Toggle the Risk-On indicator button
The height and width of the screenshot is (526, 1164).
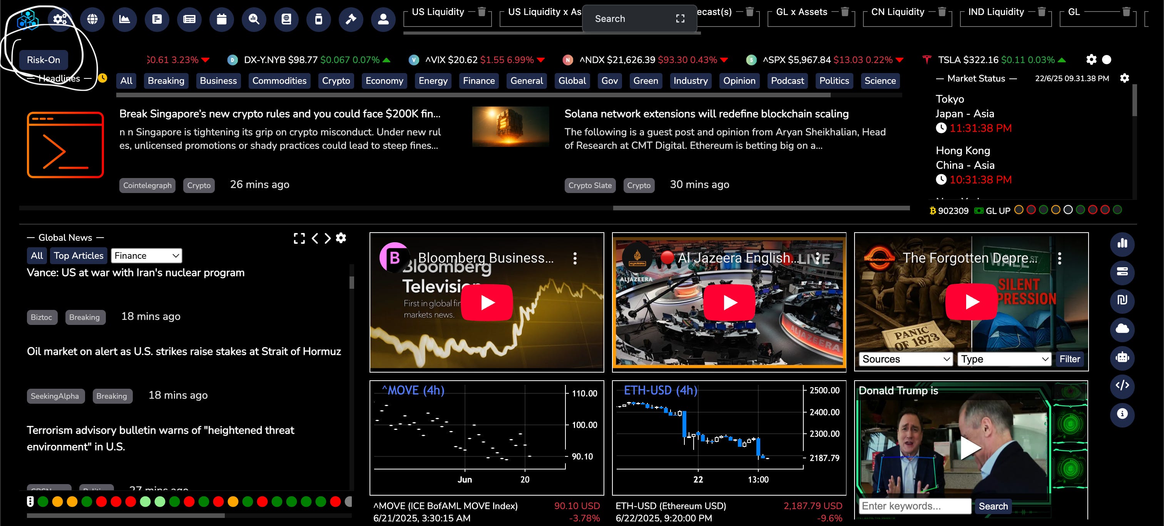point(43,60)
